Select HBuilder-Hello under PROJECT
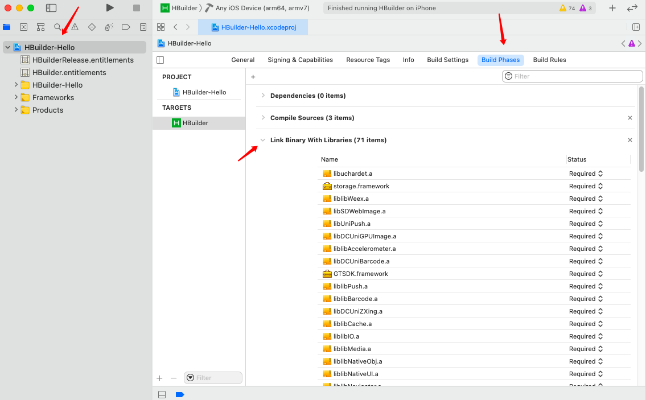Viewport: 646px width, 400px height. click(199, 92)
